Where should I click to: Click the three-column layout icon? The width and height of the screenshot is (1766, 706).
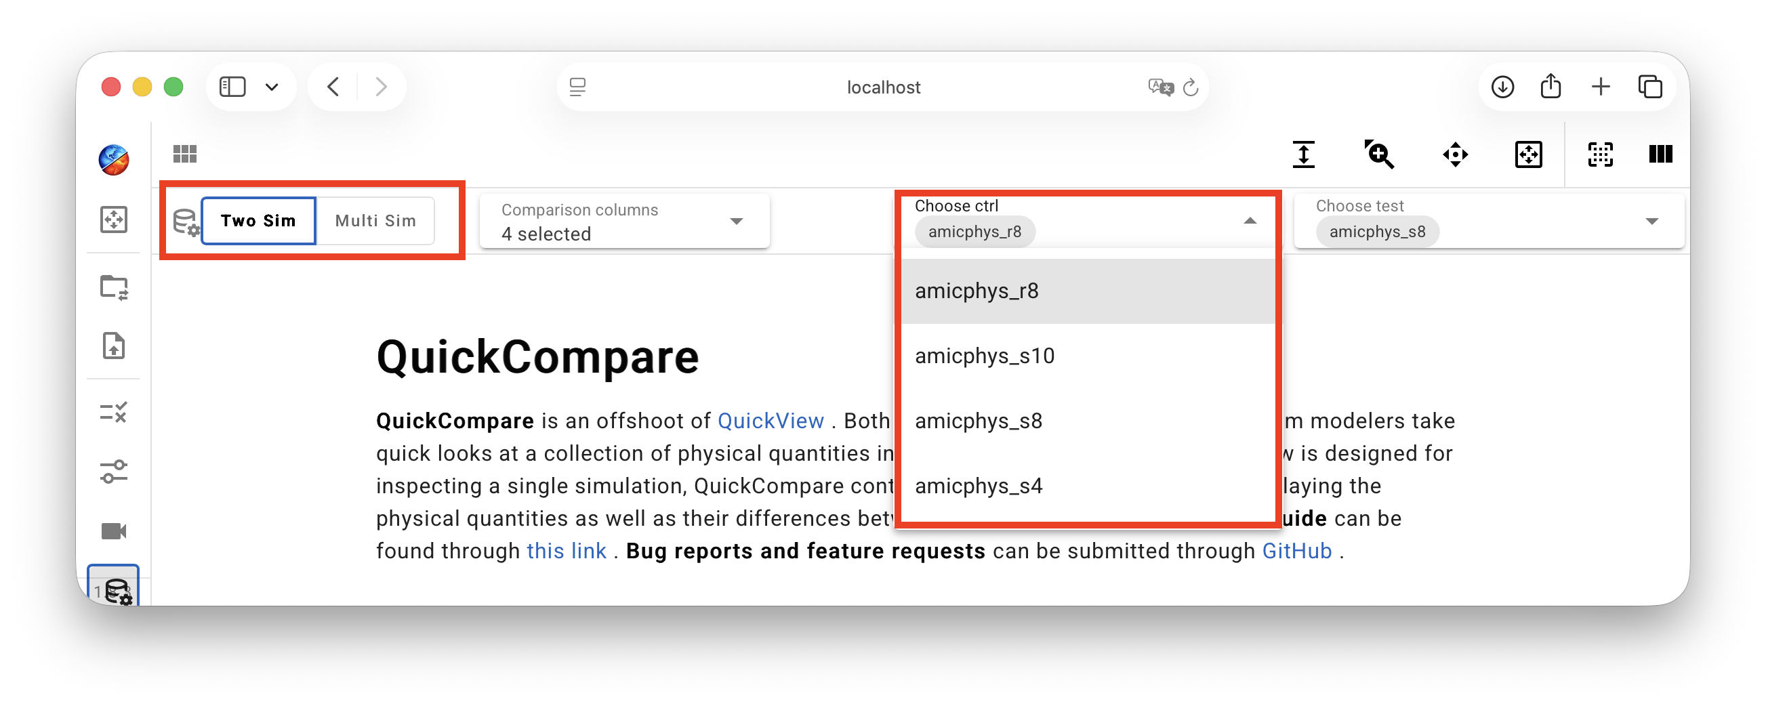click(x=1660, y=154)
